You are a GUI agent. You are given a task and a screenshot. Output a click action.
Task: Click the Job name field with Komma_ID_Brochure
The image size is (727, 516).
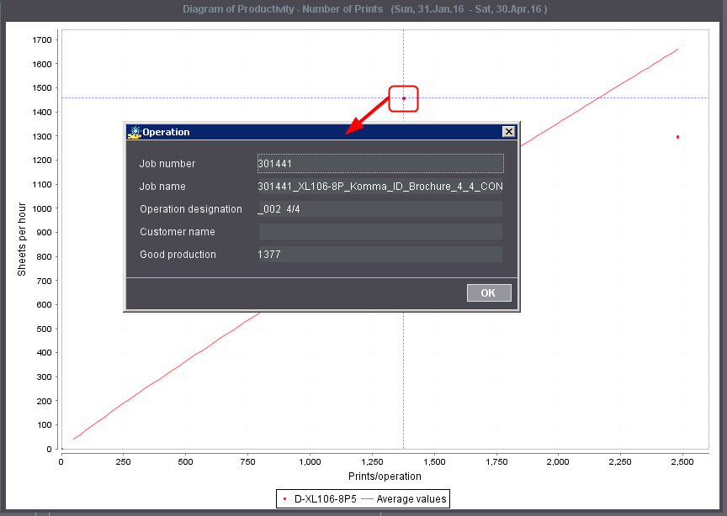[379, 186]
